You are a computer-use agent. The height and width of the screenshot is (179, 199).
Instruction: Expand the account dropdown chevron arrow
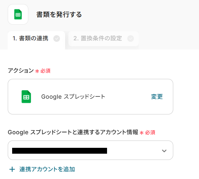coord(164,151)
